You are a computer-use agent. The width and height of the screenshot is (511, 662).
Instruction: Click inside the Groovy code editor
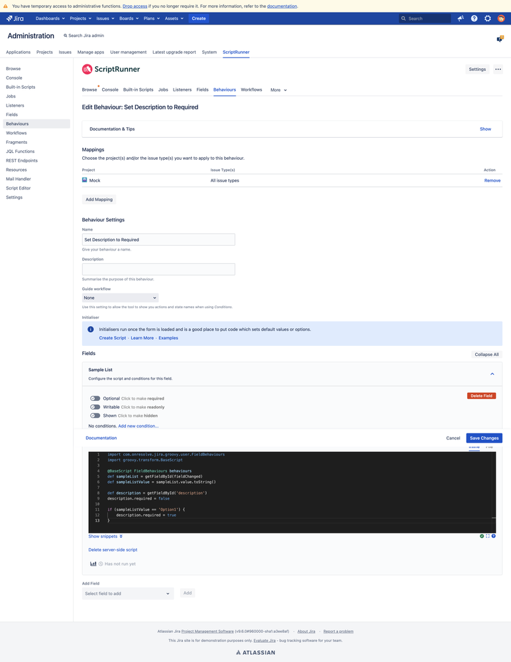click(292, 492)
